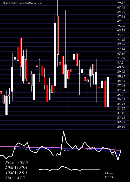
Task: Click the 32.19 price axis label
Action: [x=121, y=127]
